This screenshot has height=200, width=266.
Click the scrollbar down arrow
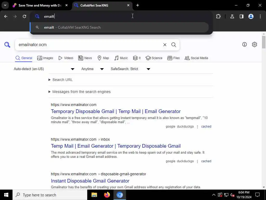click(x=264, y=187)
